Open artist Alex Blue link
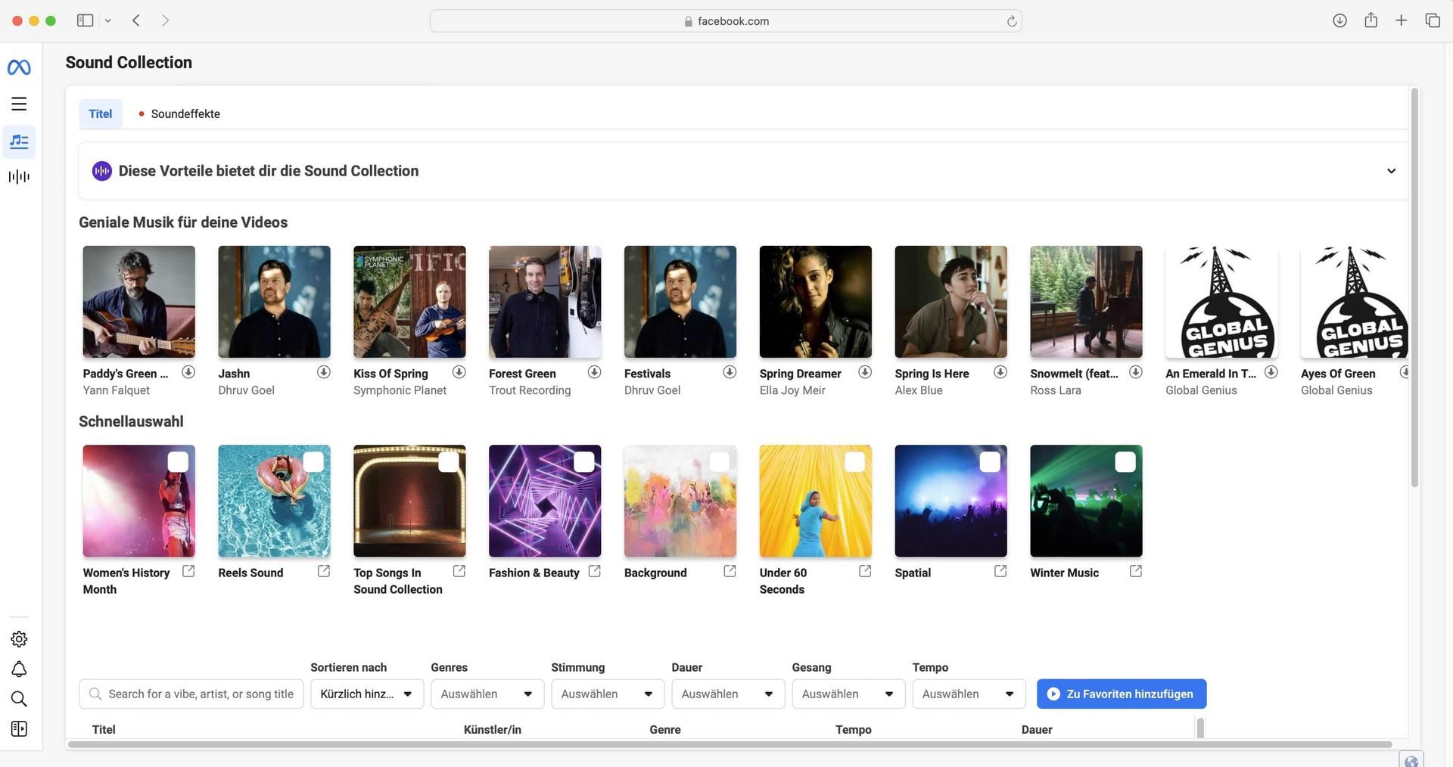The width and height of the screenshot is (1453, 767). (919, 390)
